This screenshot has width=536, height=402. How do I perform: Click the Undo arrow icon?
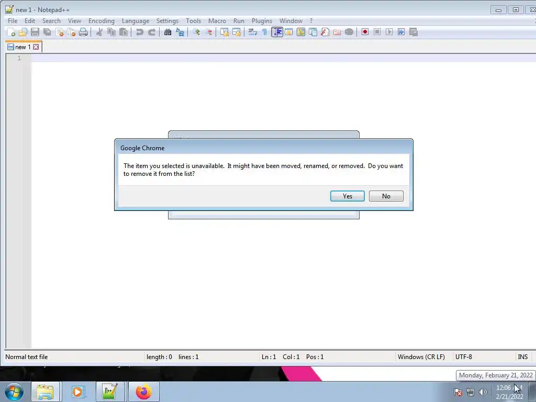(x=139, y=32)
